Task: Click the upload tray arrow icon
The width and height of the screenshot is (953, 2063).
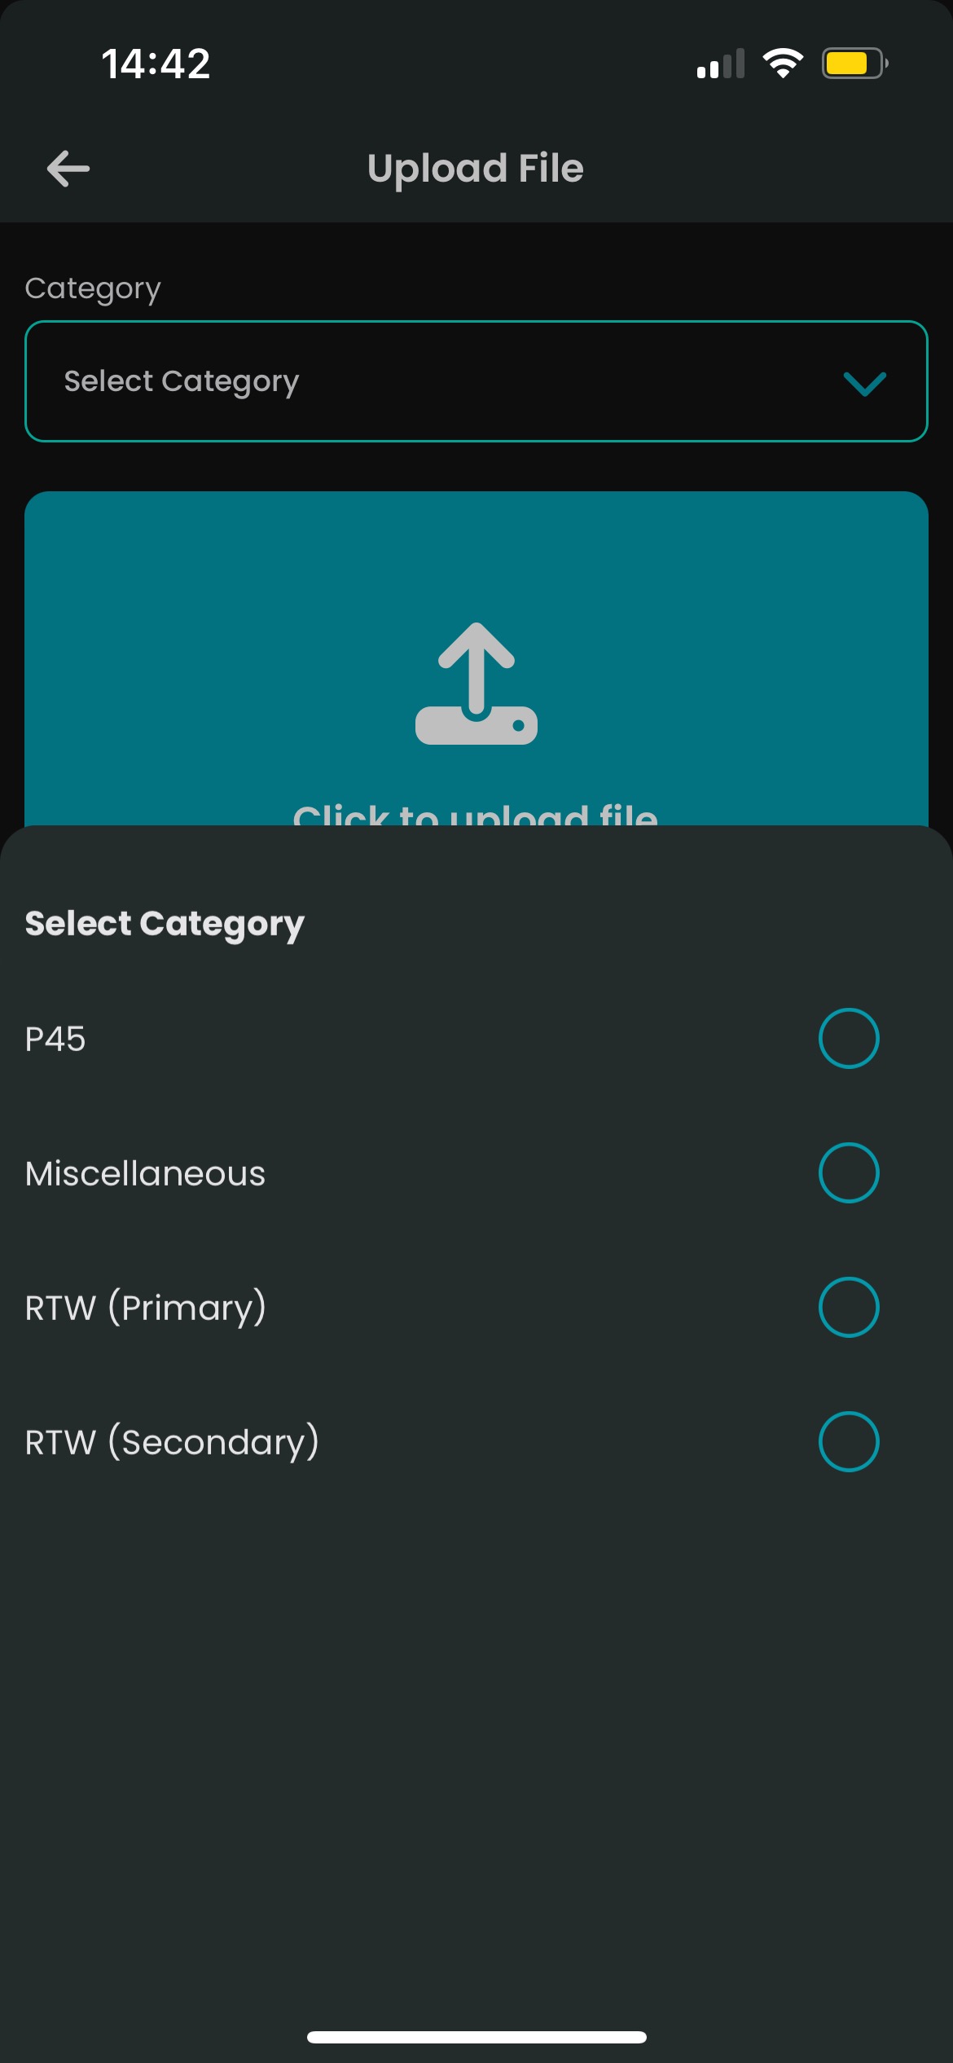Action: (x=476, y=684)
